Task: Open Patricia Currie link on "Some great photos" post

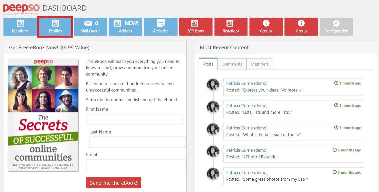Action: [x=247, y=173]
